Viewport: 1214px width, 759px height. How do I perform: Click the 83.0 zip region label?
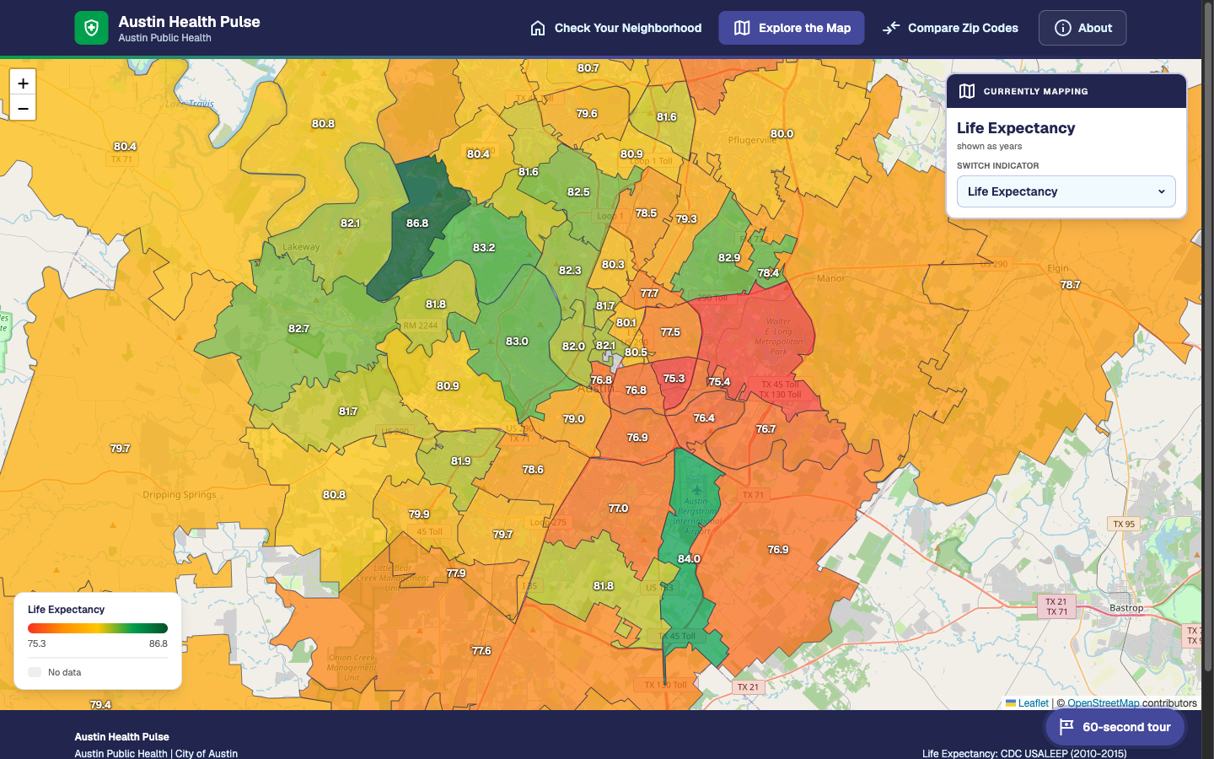517,342
